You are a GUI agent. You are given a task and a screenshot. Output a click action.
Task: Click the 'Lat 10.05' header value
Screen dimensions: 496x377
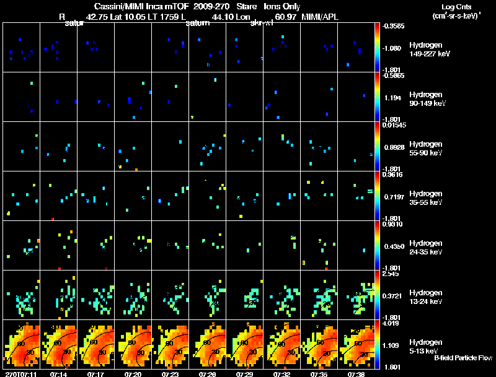click(127, 17)
